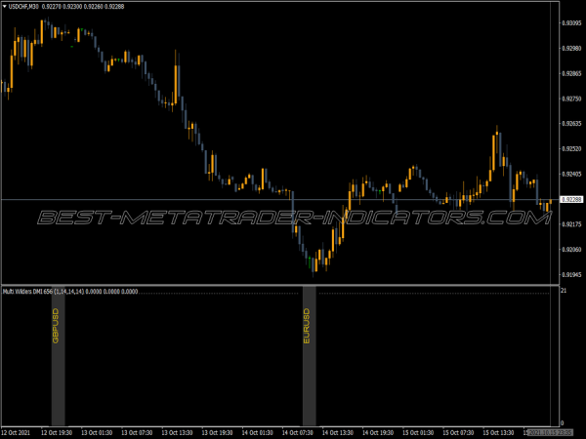Click the 12 Oct 2021 date label
Image resolution: width=586 pixels, height=439 pixels.
pos(18,430)
